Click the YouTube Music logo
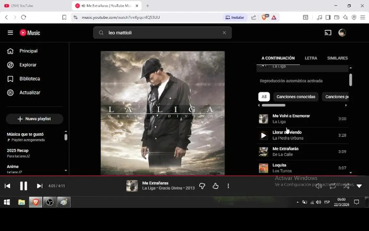This screenshot has width=369, height=231. [30, 33]
